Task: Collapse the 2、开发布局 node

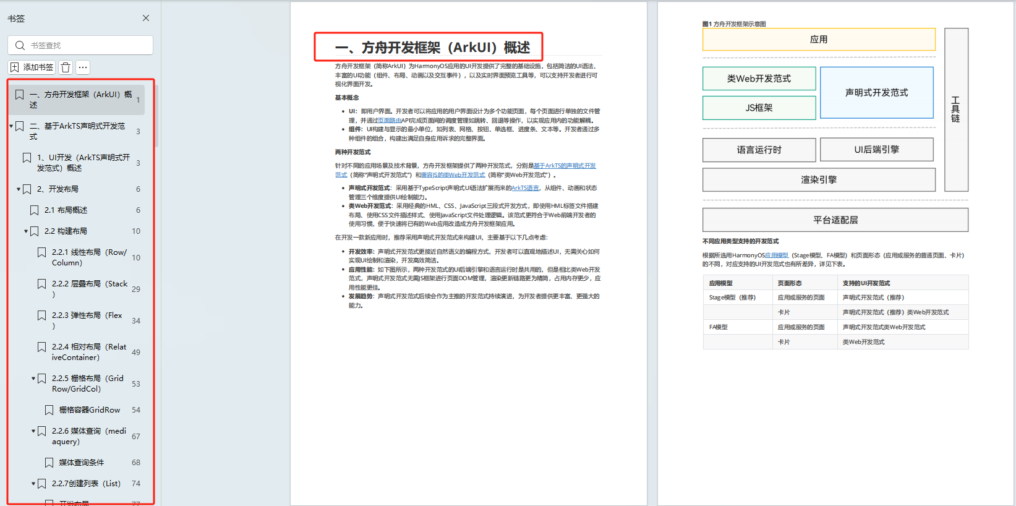Action: pyautogui.click(x=19, y=189)
